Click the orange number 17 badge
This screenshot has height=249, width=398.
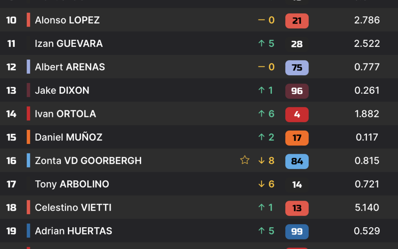297,138
